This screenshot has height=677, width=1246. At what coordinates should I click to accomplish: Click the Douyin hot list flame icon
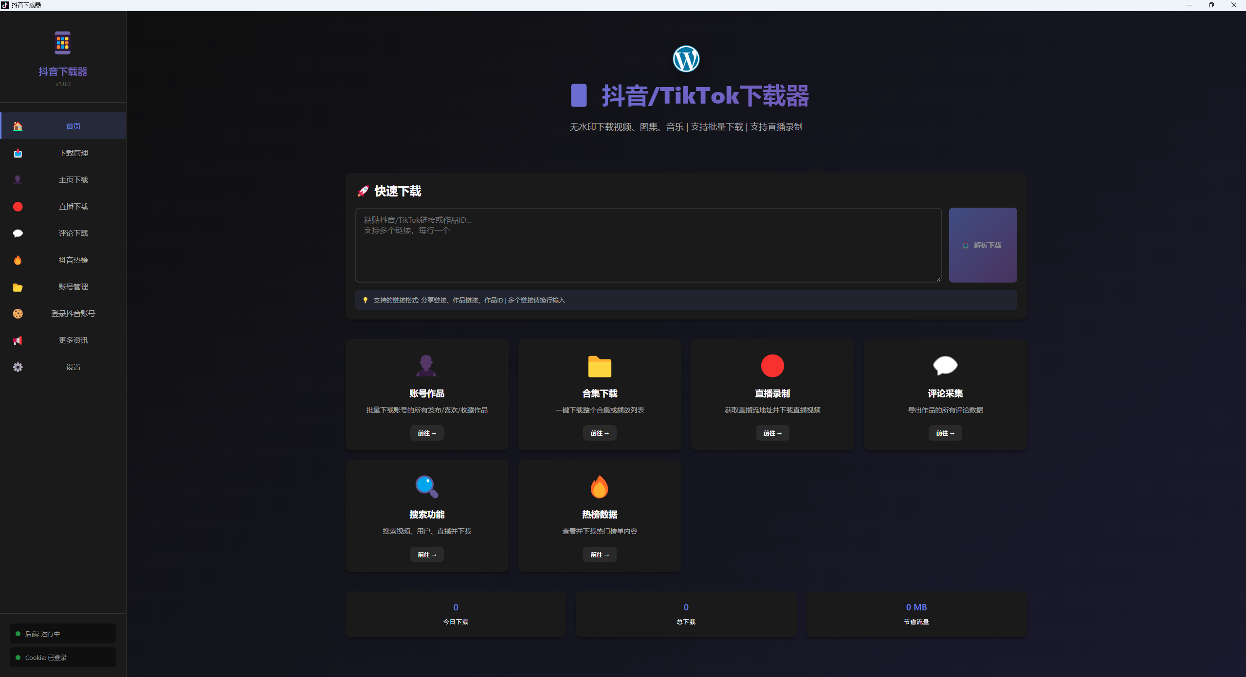(18, 260)
